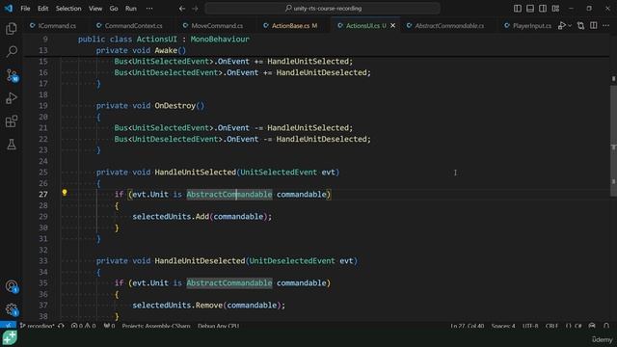Open the menu bar overflow ellipsis
617x347 pixels.
click(149, 9)
